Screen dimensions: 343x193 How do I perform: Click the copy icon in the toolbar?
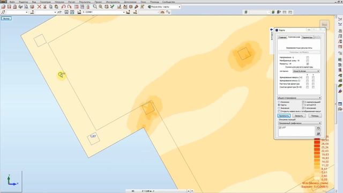coord(51,7)
